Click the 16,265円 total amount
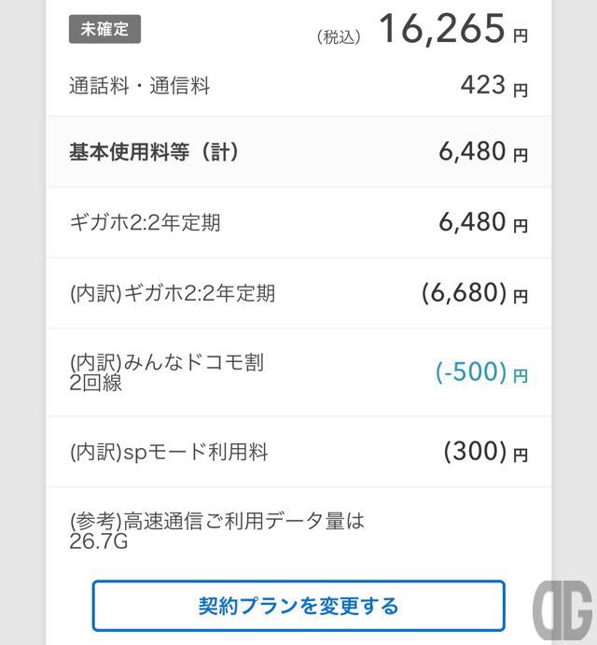This screenshot has width=597, height=645. pos(452,29)
